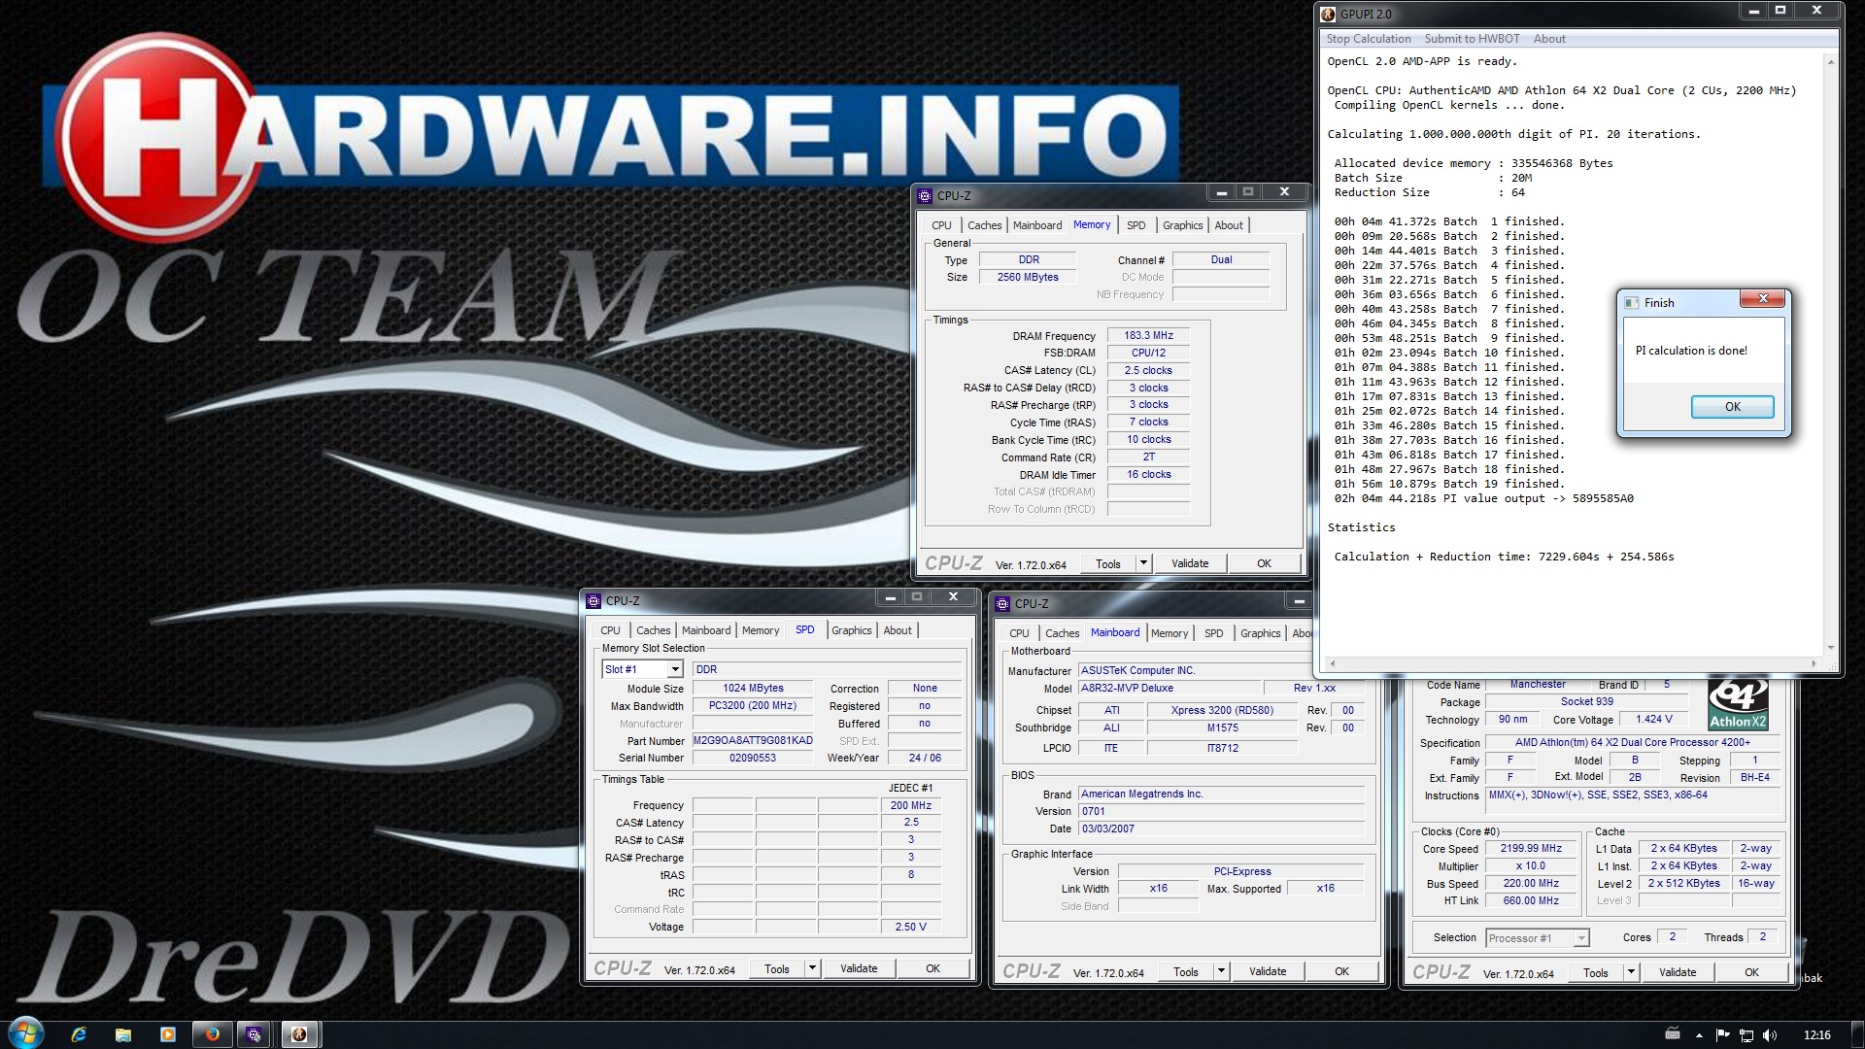This screenshot has width=1865, height=1049.
Task: Open Tools dropdown arrow in Mainboard window
Action: 1221,971
